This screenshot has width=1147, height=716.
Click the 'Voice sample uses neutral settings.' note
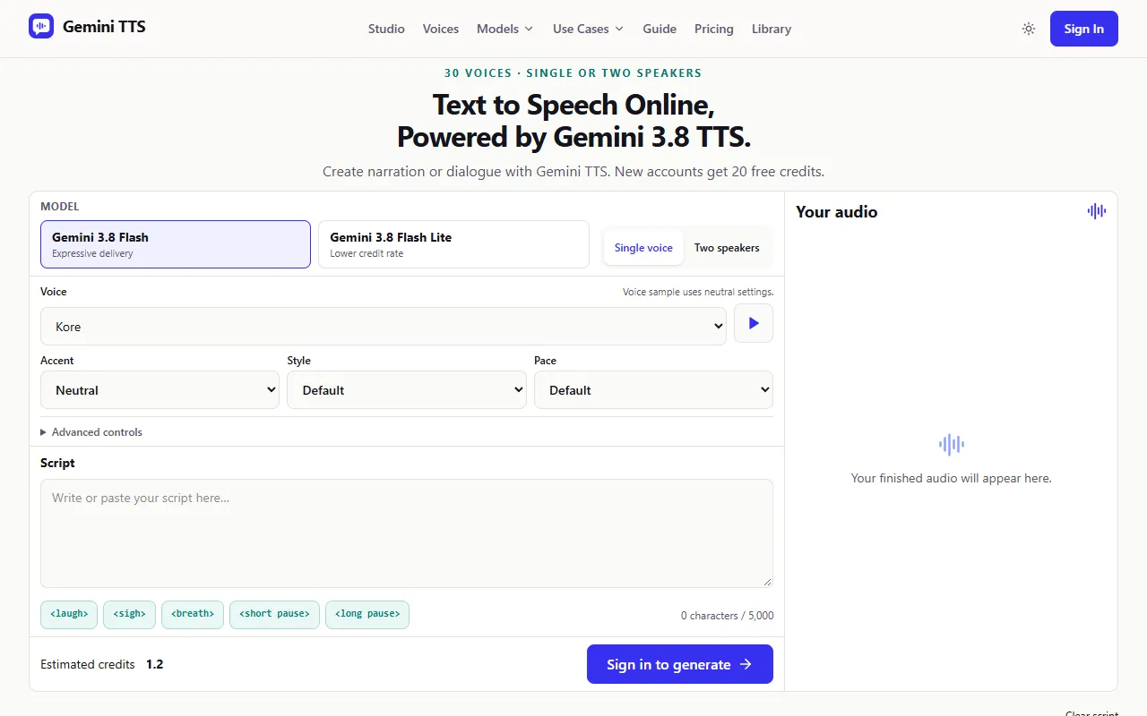698,292
